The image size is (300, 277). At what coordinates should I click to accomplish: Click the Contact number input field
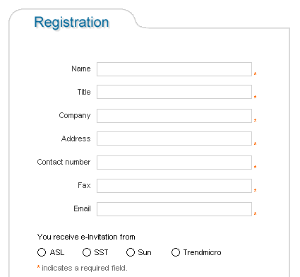coord(174,163)
